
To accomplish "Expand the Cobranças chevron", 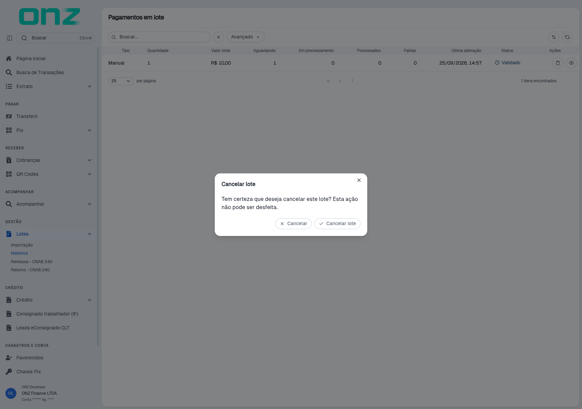I will click(90, 160).
